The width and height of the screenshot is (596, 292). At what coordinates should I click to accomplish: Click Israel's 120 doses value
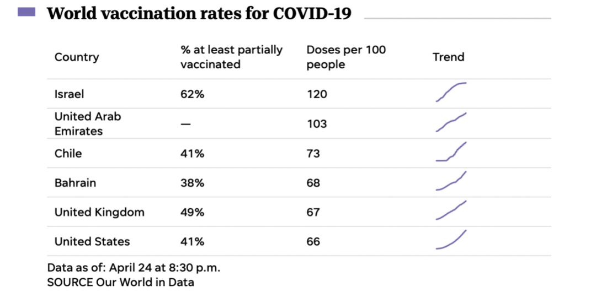point(317,94)
